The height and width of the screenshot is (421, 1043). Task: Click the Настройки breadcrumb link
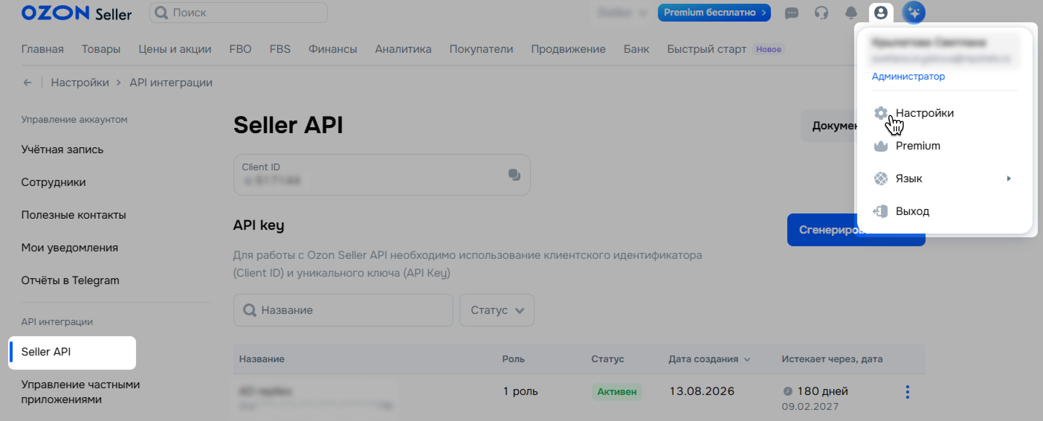click(80, 83)
